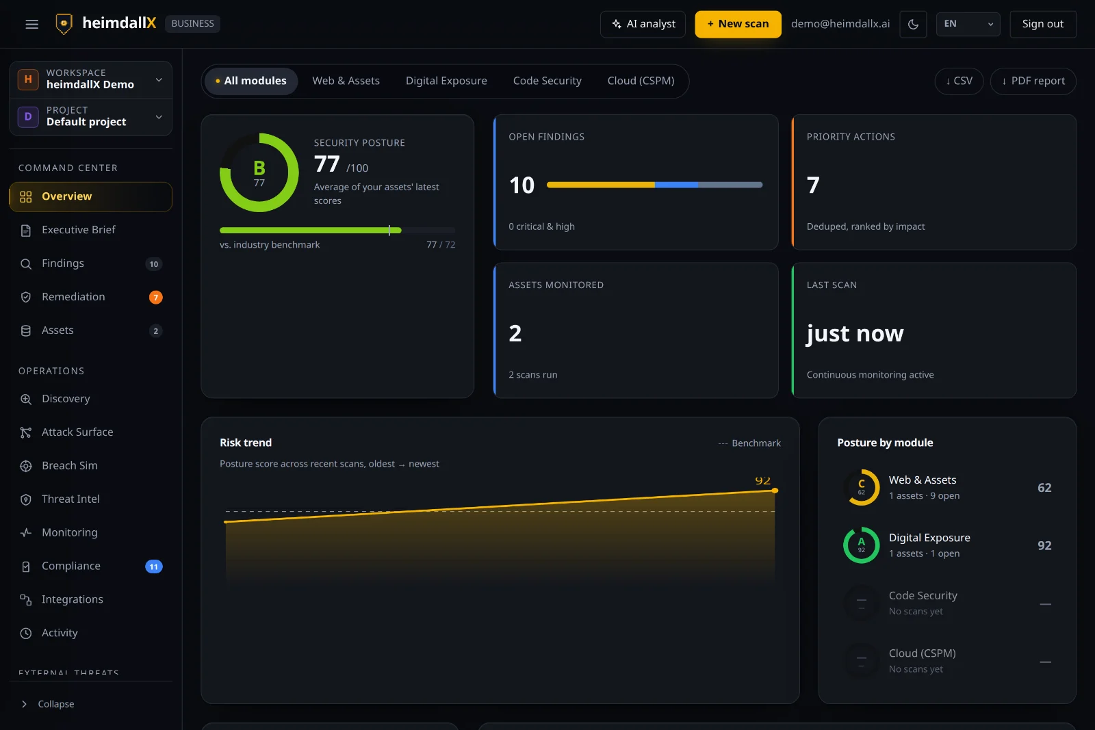Expand the heimdallX Demo workspace selector

click(90, 79)
